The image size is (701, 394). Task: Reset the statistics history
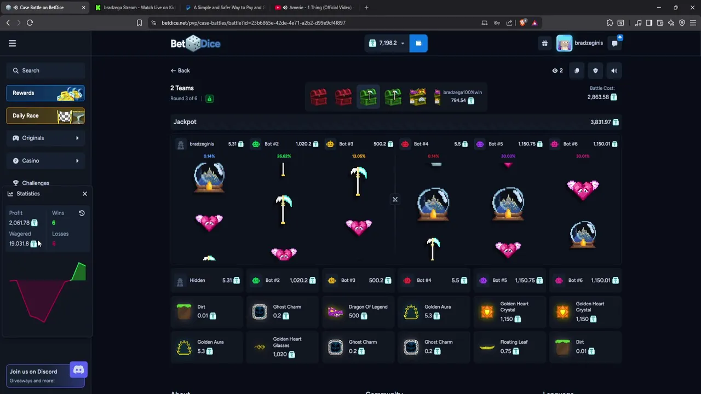pos(82,213)
